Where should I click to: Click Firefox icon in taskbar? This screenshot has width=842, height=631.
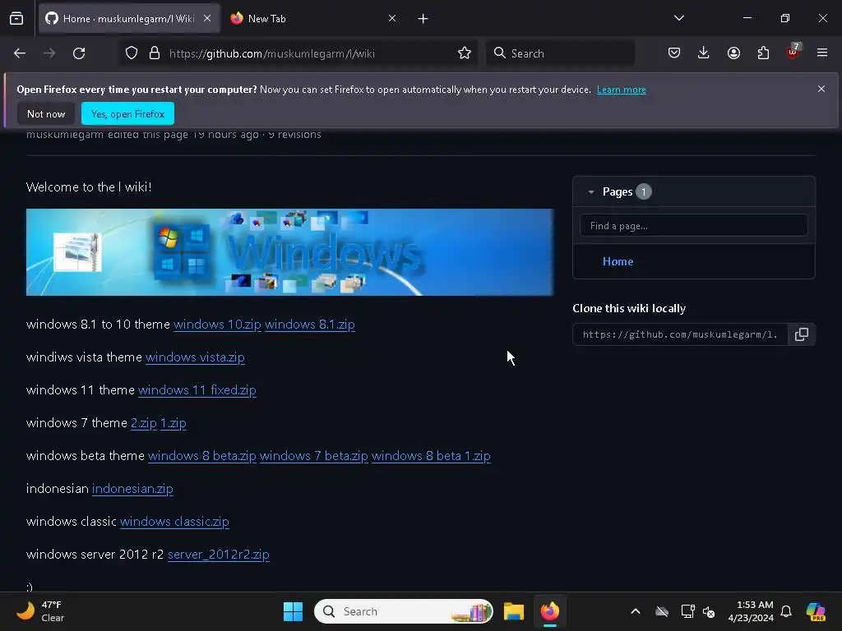550,611
